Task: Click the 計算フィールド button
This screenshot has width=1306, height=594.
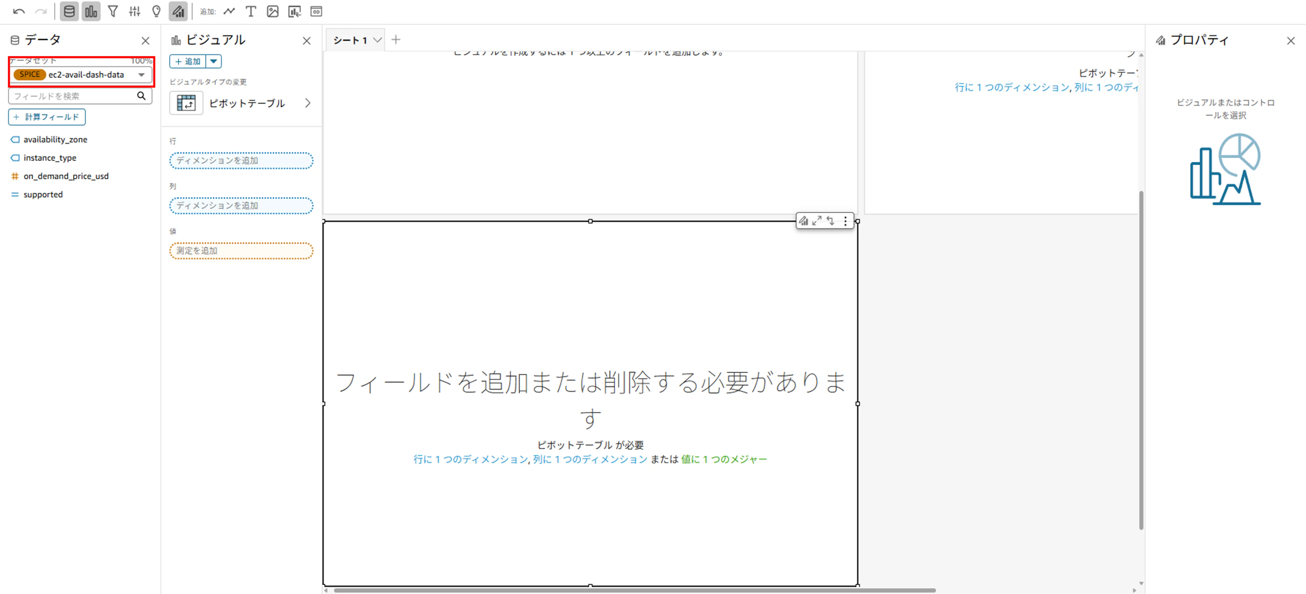Action: tap(47, 117)
